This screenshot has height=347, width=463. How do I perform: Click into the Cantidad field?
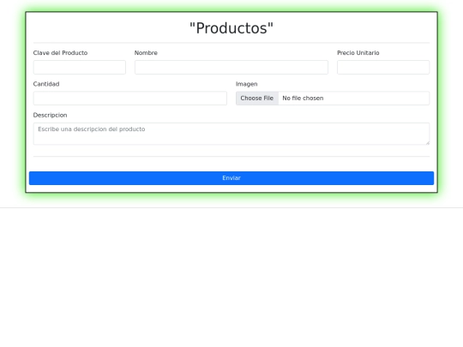(x=130, y=99)
